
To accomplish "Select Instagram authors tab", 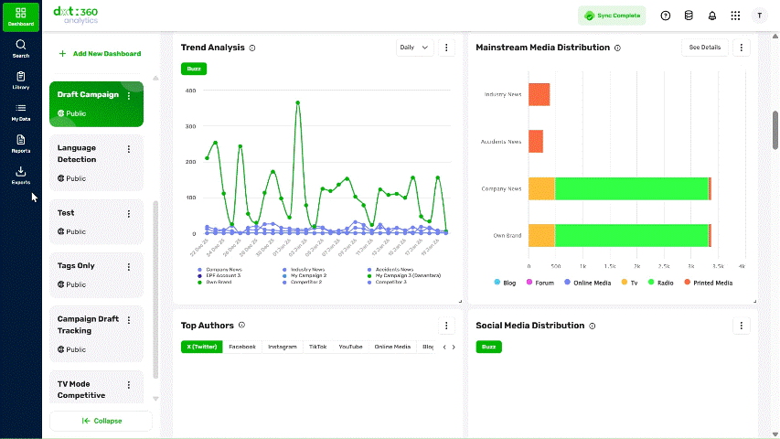I will (283, 347).
